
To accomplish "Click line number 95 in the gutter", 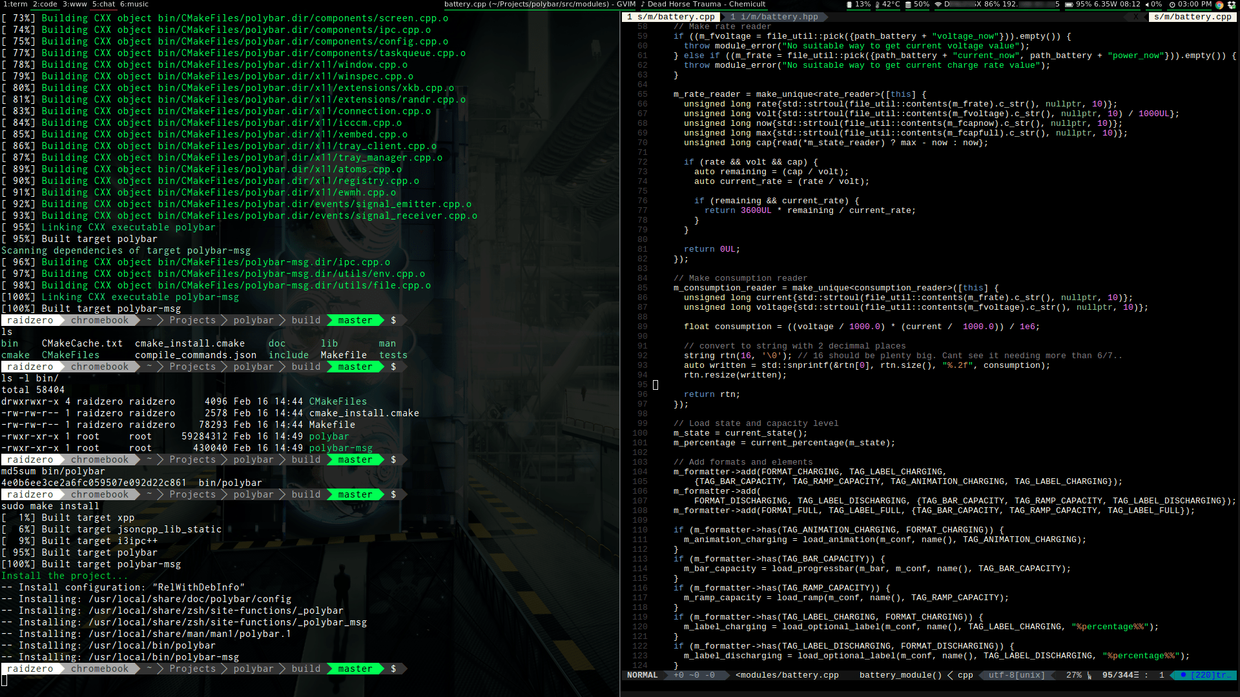I will pyautogui.click(x=642, y=385).
